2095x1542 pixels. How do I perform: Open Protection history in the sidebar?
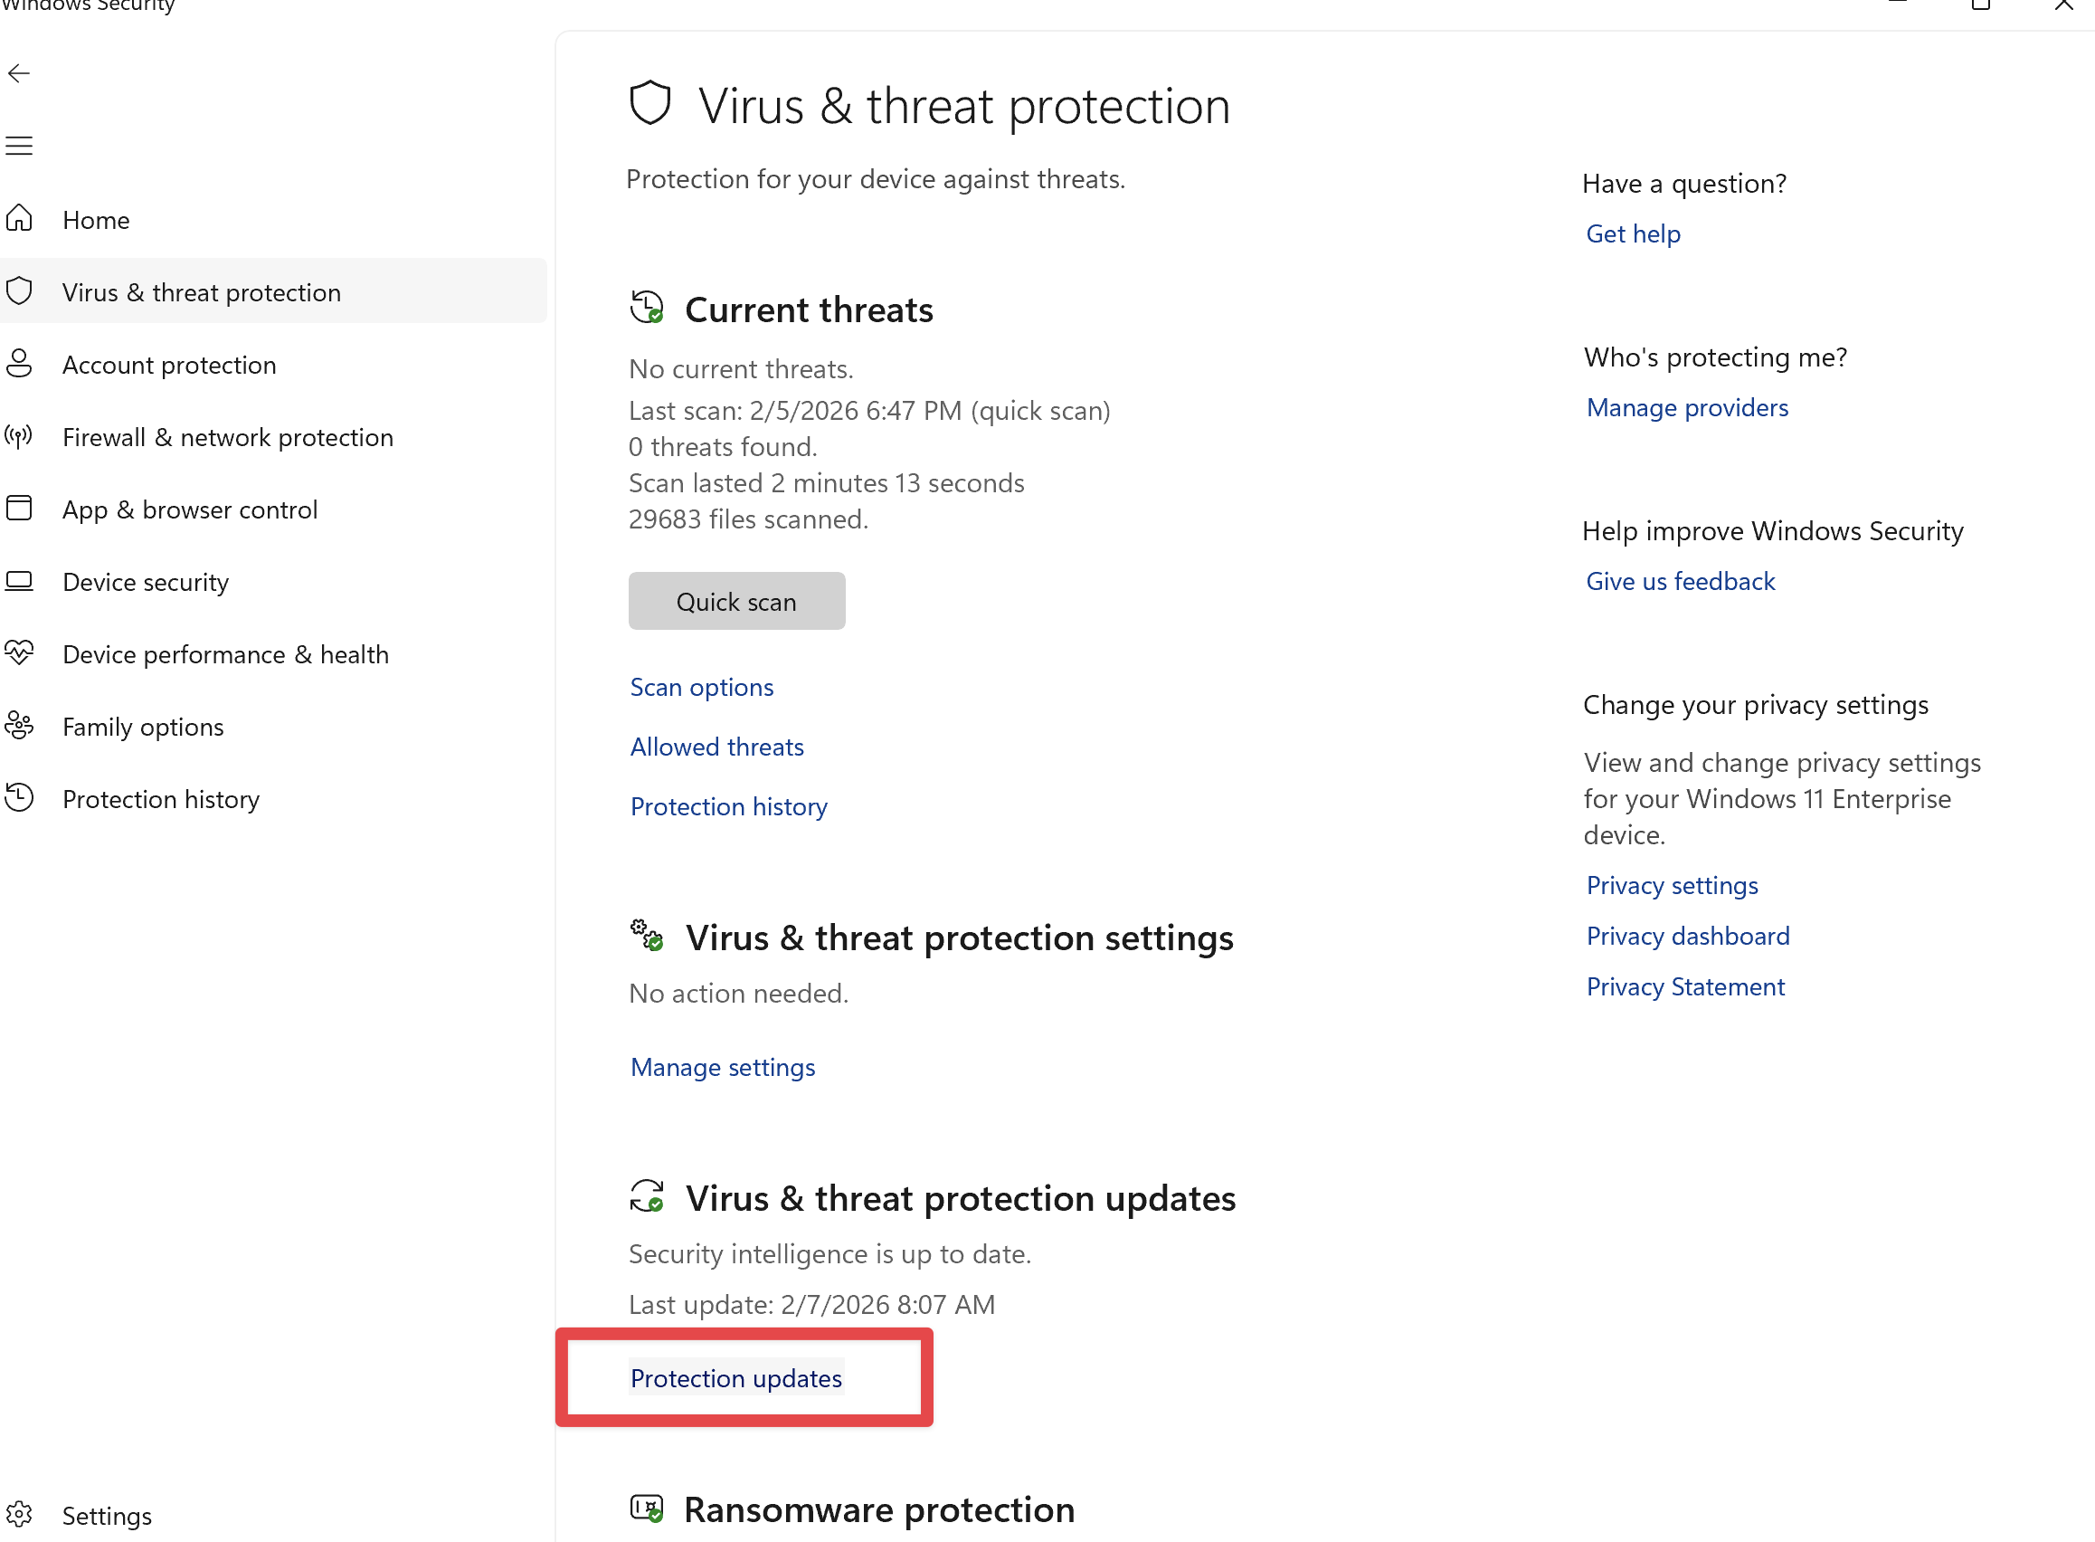click(160, 799)
